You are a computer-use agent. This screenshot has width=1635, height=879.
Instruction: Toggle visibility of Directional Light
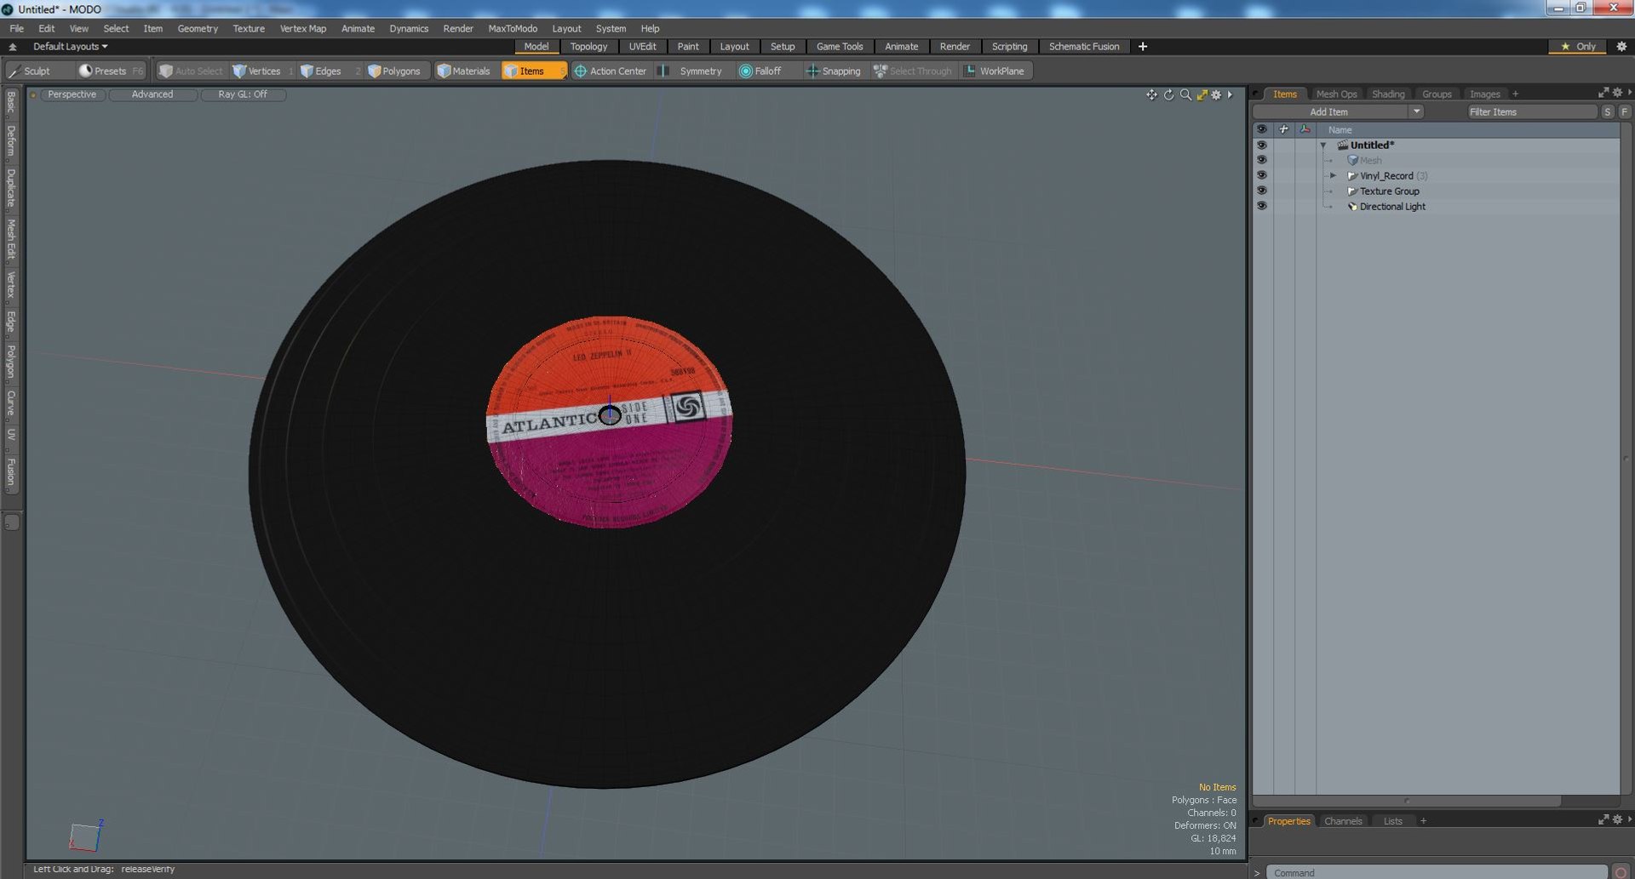pos(1261,206)
